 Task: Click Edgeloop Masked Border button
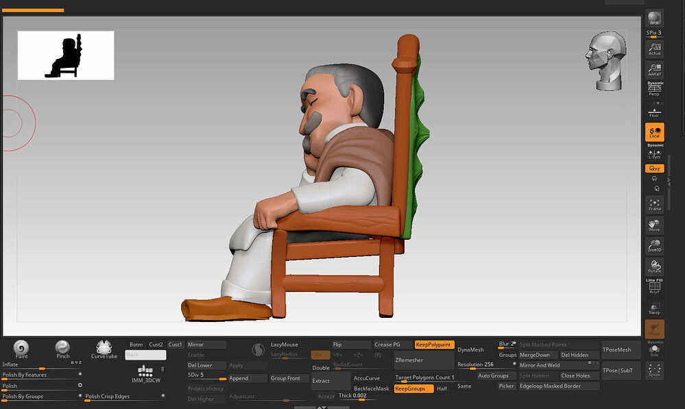pyautogui.click(x=559, y=386)
